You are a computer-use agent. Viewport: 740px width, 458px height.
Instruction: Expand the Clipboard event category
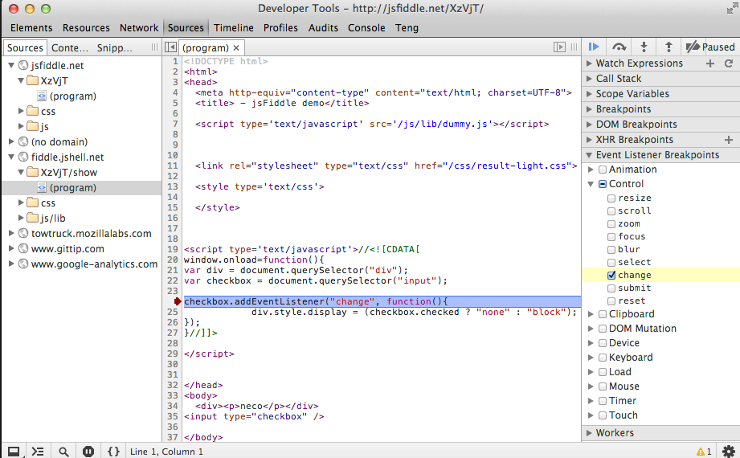591,314
